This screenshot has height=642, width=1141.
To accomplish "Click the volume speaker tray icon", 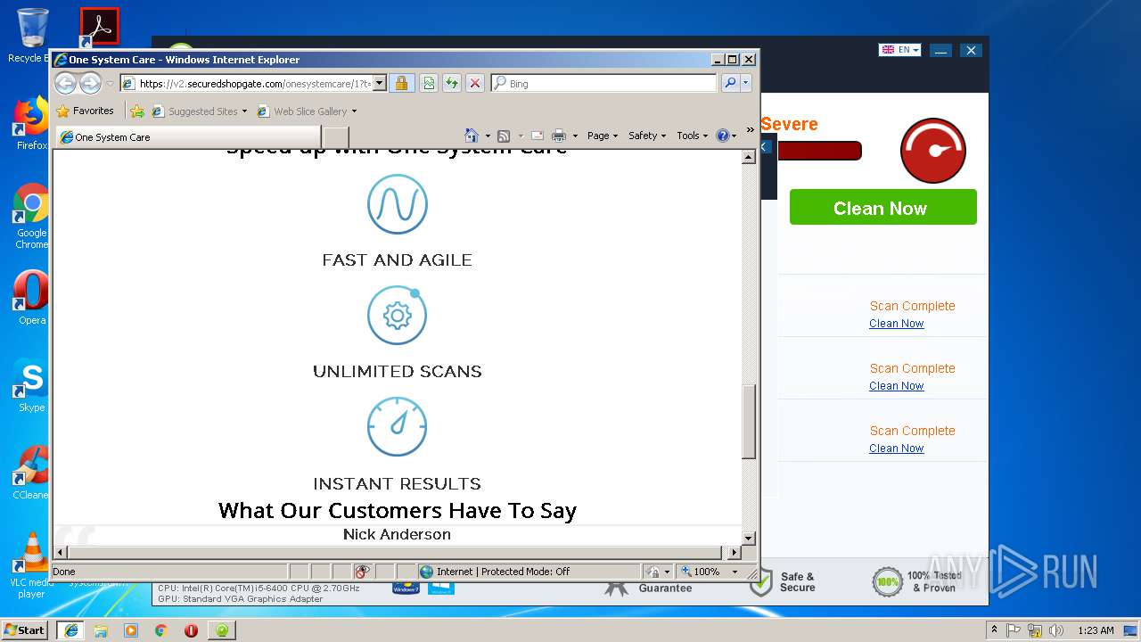I will pos(1055,630).
